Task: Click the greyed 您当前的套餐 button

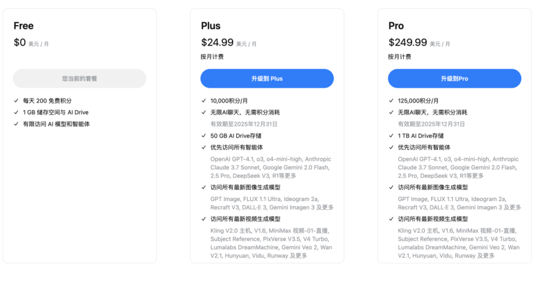Action: 80,79
